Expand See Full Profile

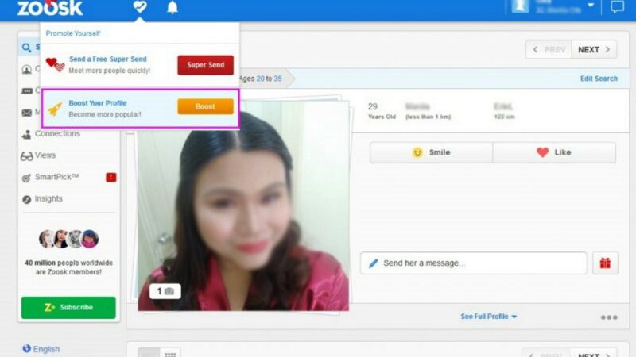tap(488, 317)
